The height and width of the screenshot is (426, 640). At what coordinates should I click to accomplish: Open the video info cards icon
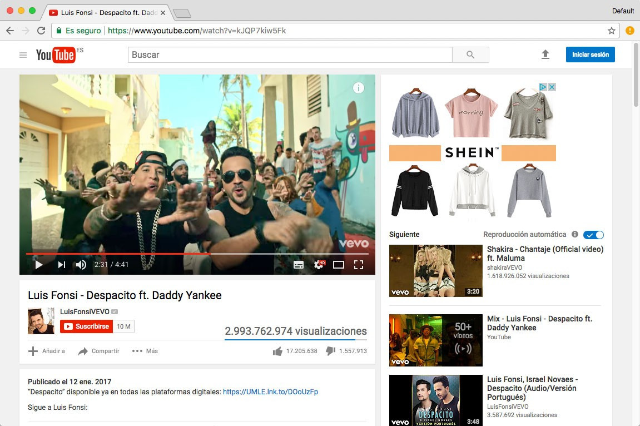(359, 88)
